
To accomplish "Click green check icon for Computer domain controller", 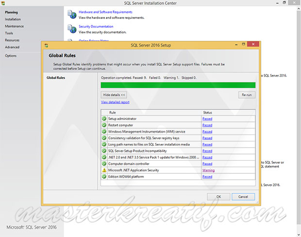I will [x=104, y=164].
